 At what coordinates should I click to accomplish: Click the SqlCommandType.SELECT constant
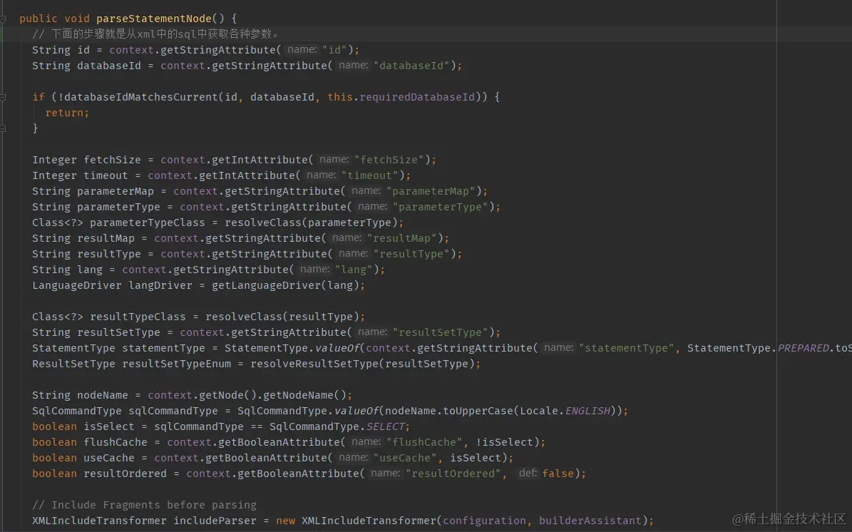click(x=337, y=426)
